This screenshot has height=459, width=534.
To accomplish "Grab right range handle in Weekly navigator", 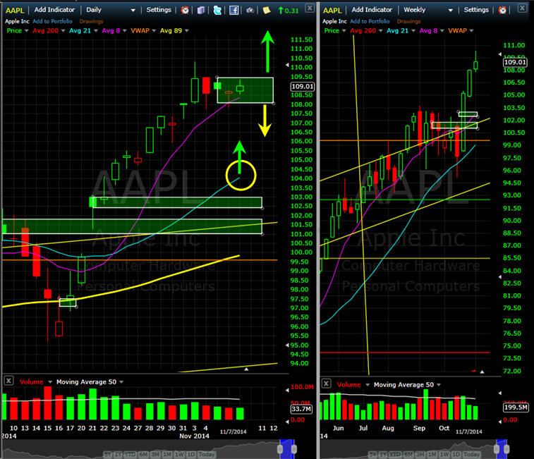I will click(506, 449).
